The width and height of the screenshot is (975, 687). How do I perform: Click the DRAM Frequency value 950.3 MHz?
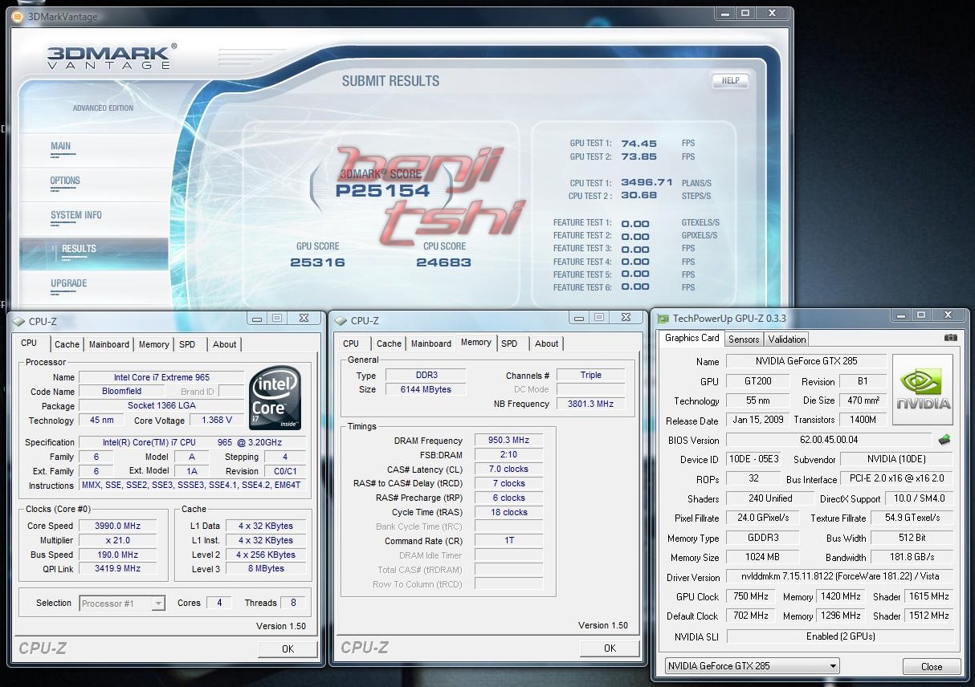click(508, 441)
